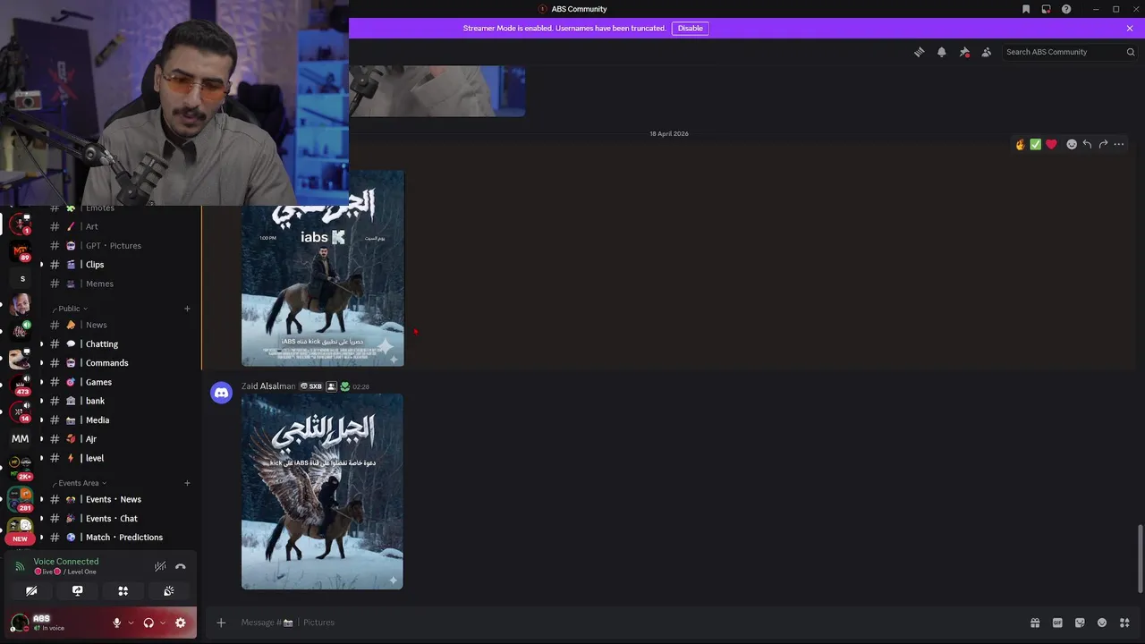Add green check mark reaction
1145x644 pixels.
[x=1035, y=144]
